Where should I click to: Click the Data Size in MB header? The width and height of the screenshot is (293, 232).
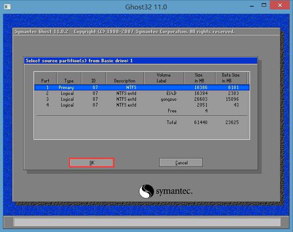point(231,78)
